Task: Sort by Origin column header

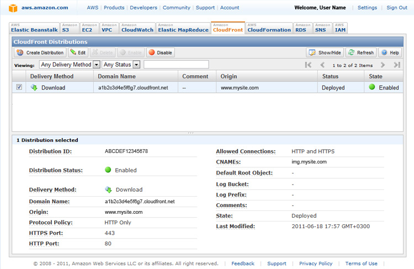Action: point(267,76)
